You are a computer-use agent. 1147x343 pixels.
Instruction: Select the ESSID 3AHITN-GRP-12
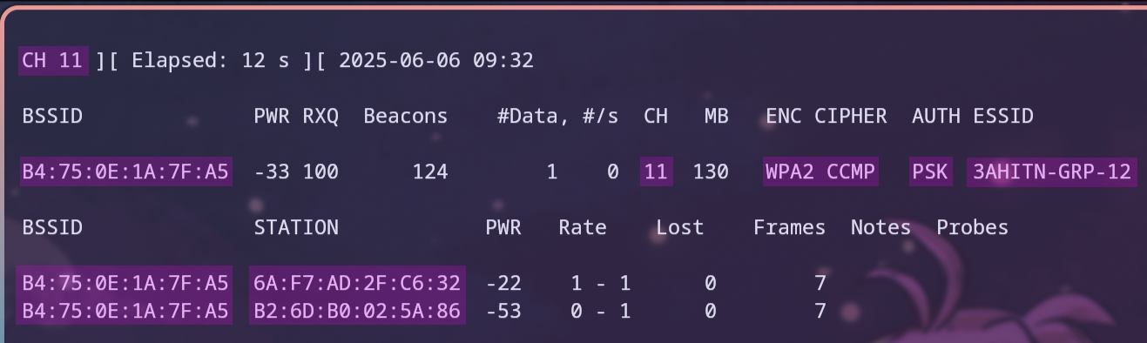1051,172
